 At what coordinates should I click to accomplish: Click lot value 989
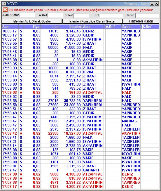click(55, 178)
